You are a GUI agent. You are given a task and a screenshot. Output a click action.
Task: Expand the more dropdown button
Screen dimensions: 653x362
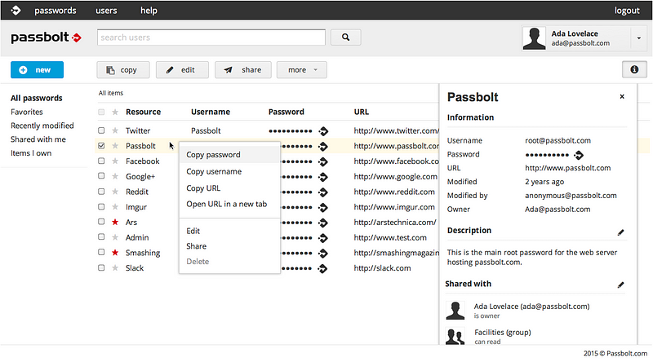click(301, 70)
